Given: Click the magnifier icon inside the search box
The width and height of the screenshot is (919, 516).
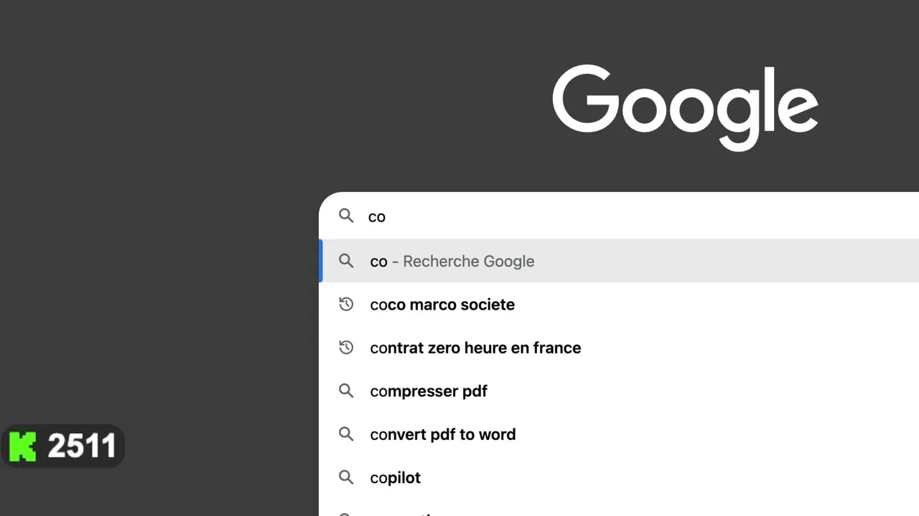Looking at the screenshot, I should click(346, 216).
